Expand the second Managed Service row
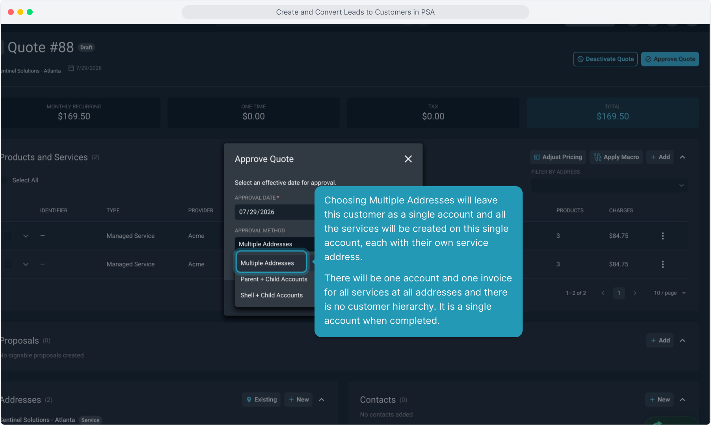This screenshot has width=711, height=425. tap(26, 264)
